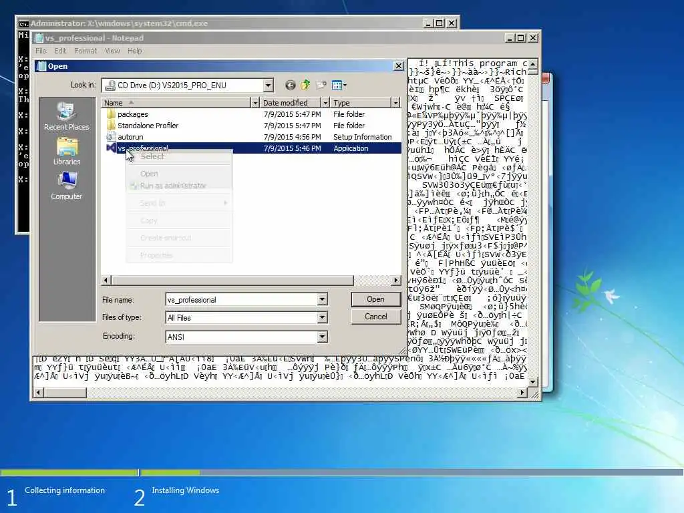Open Computer in the places sidebar
The height and width of the screenshot is (513, 684).
(66, 186)
